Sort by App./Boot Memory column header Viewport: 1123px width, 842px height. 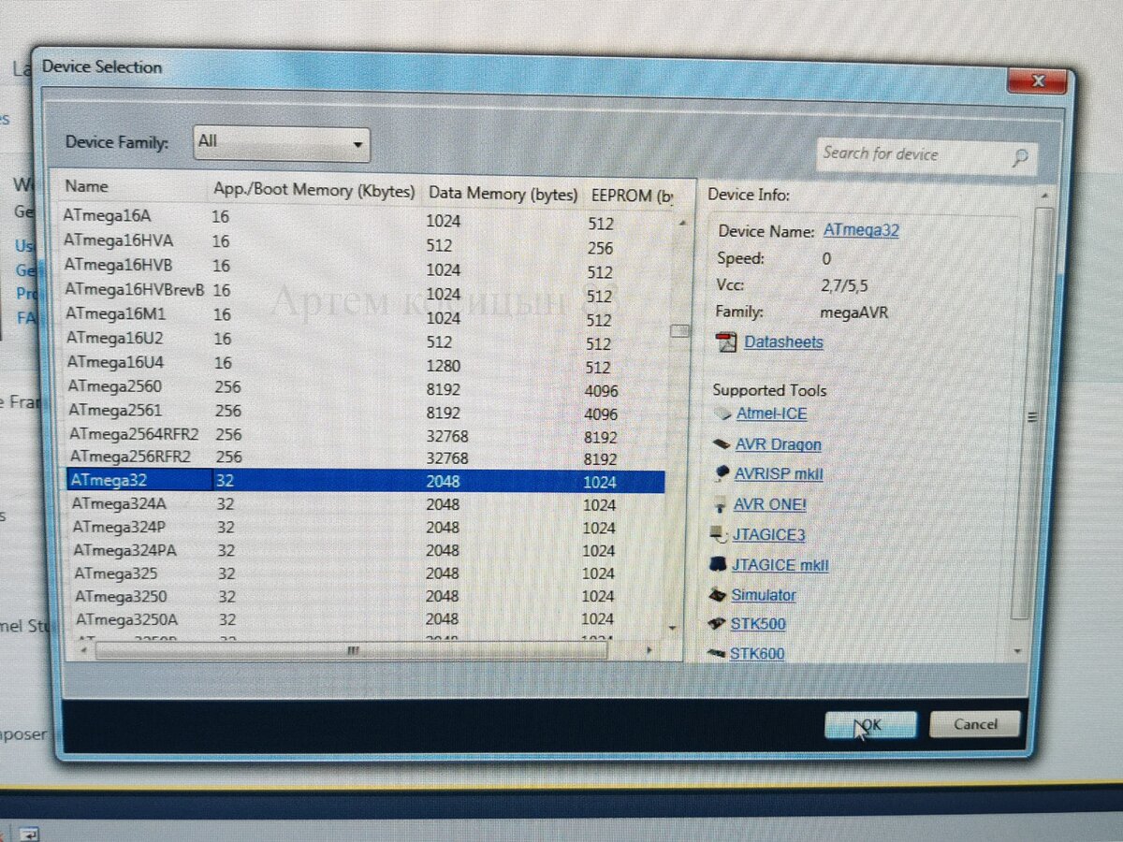click(314, 190)
